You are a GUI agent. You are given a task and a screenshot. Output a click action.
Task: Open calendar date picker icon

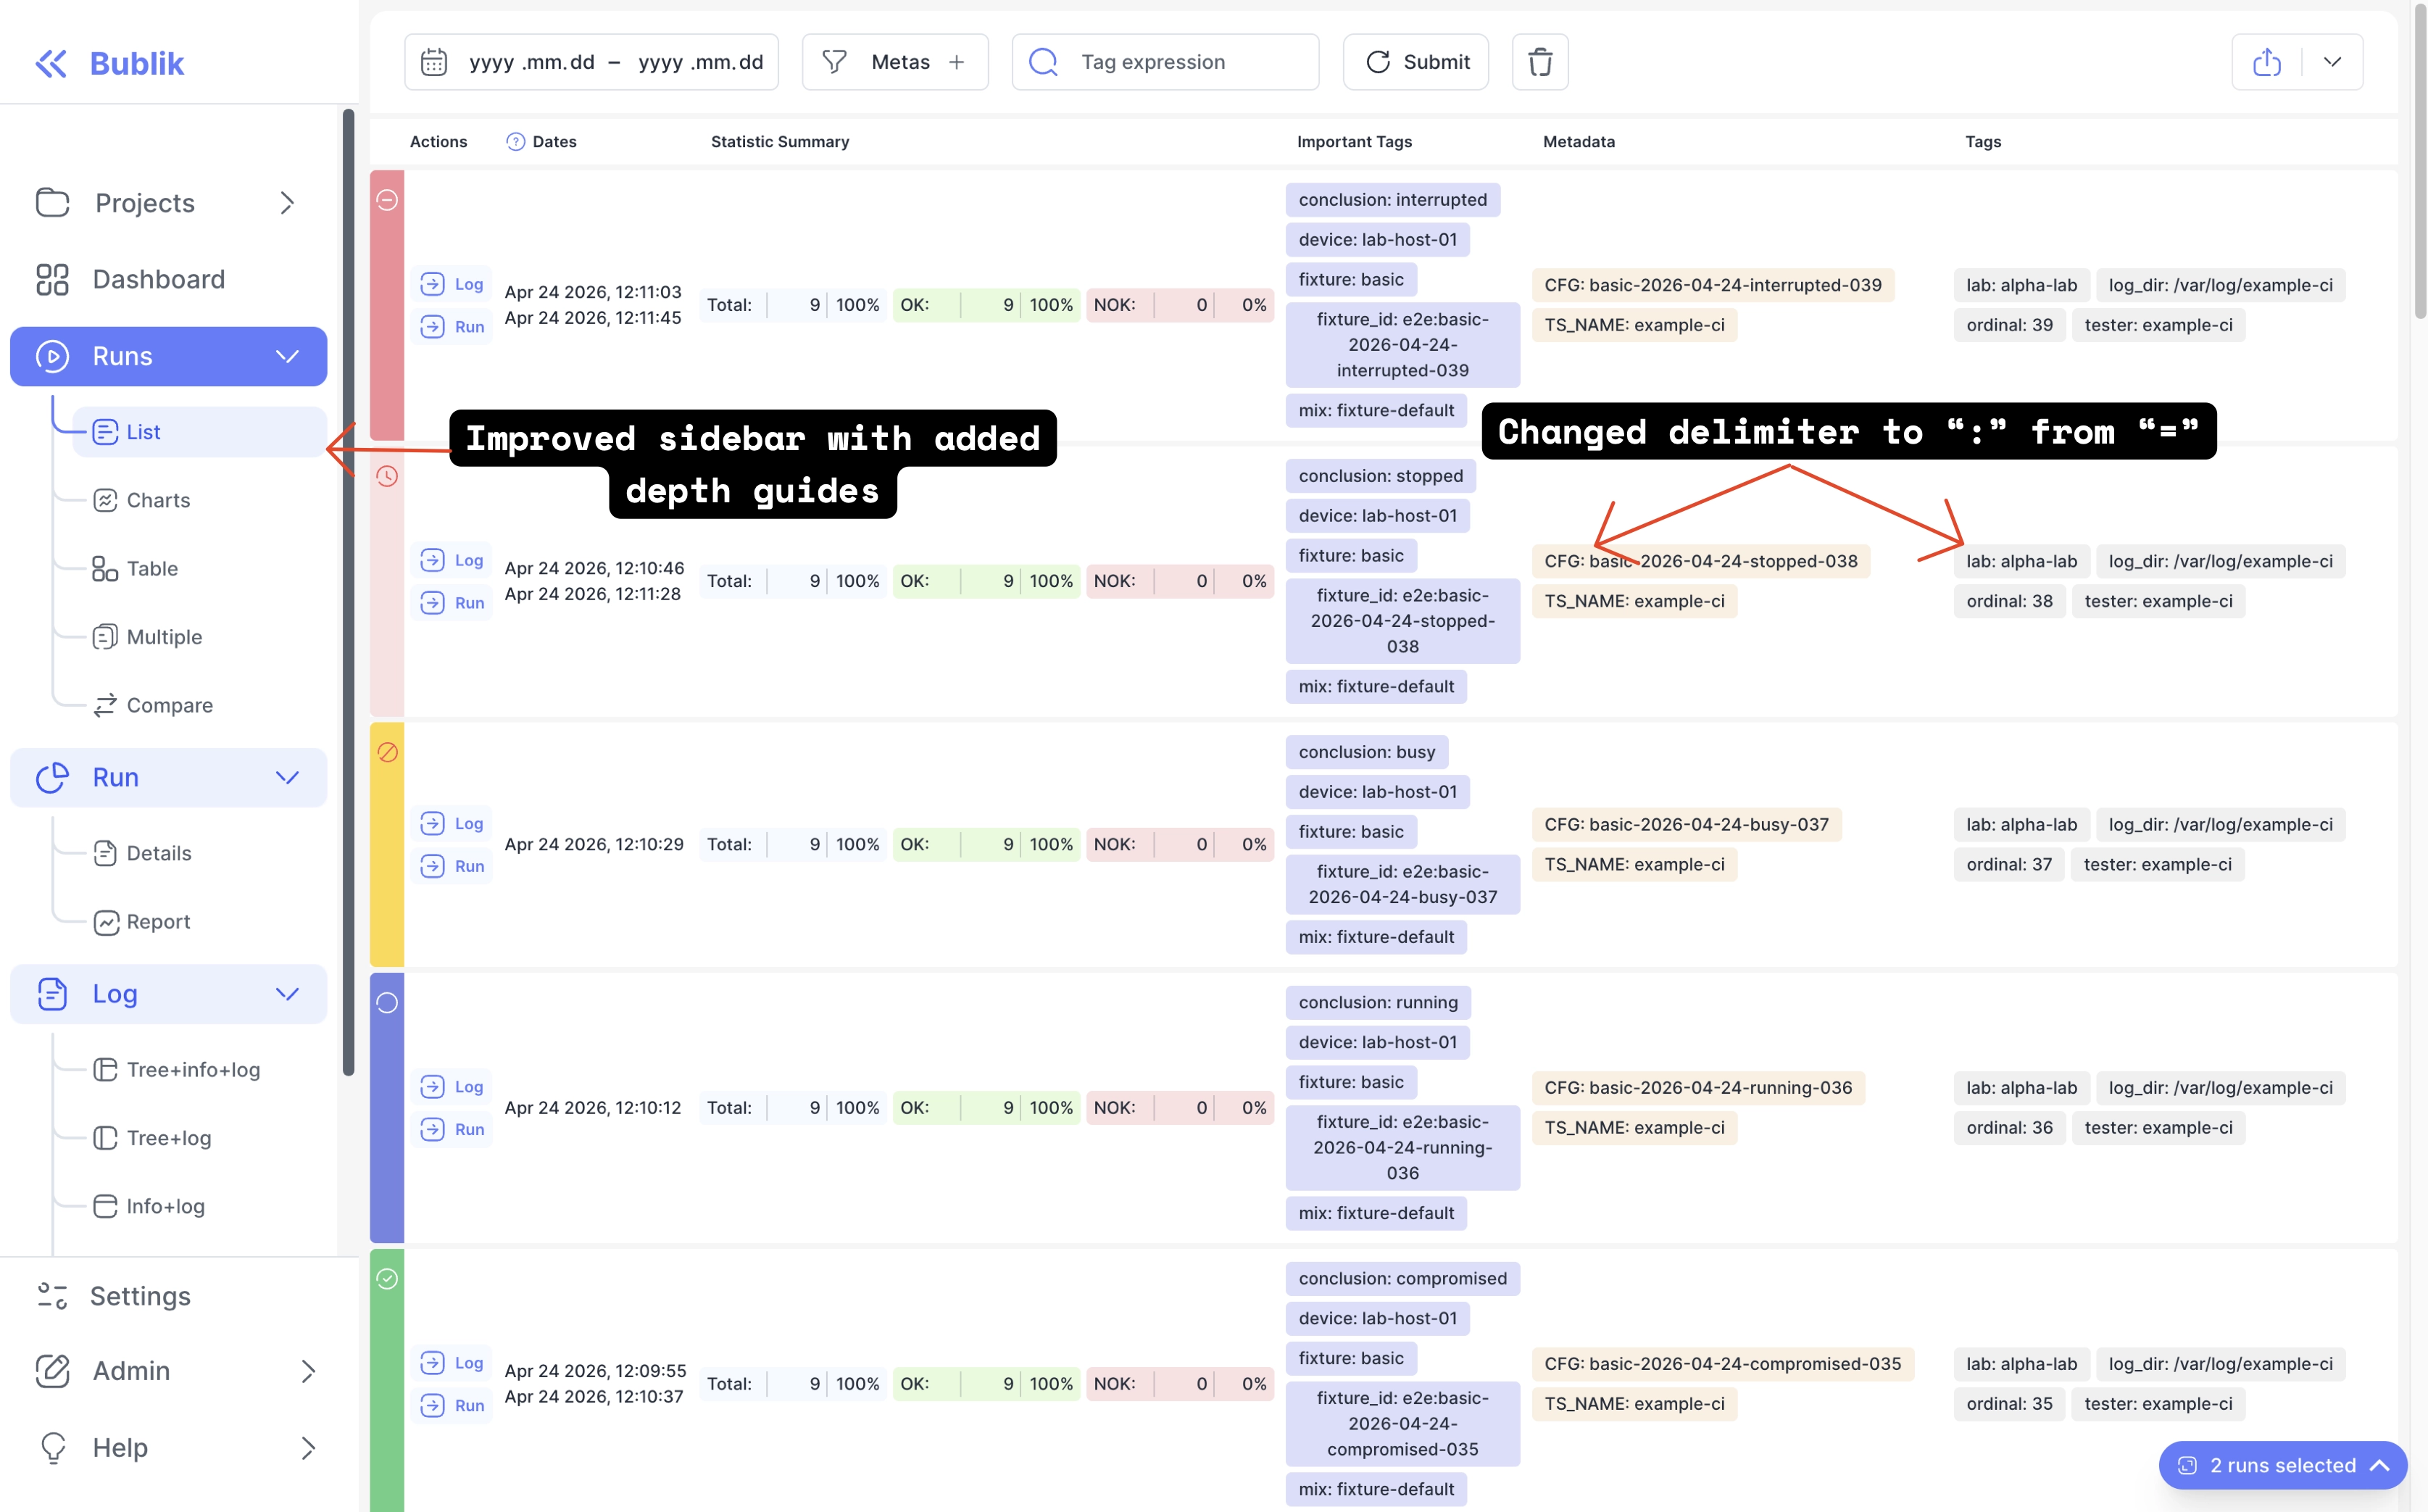[x=434, y=62]
